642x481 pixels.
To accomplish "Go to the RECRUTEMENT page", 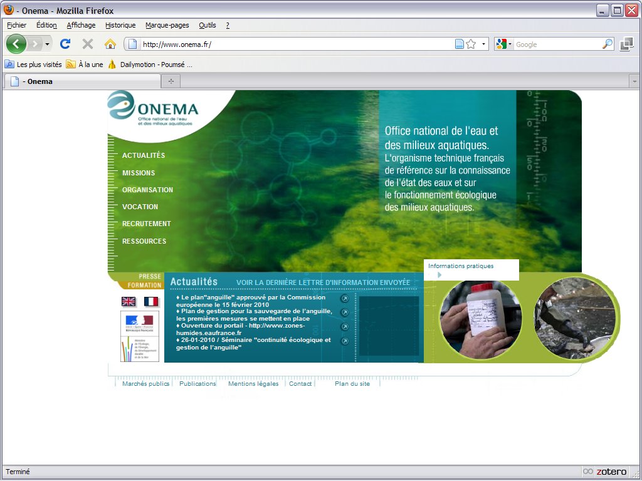I will pos(146,224).
